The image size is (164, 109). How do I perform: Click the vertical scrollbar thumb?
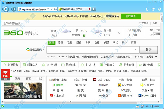(x=161, y=19)
